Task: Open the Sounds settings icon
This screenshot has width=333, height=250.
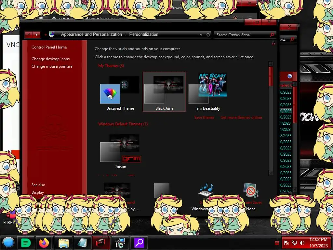Action: (x=206, y=190)
